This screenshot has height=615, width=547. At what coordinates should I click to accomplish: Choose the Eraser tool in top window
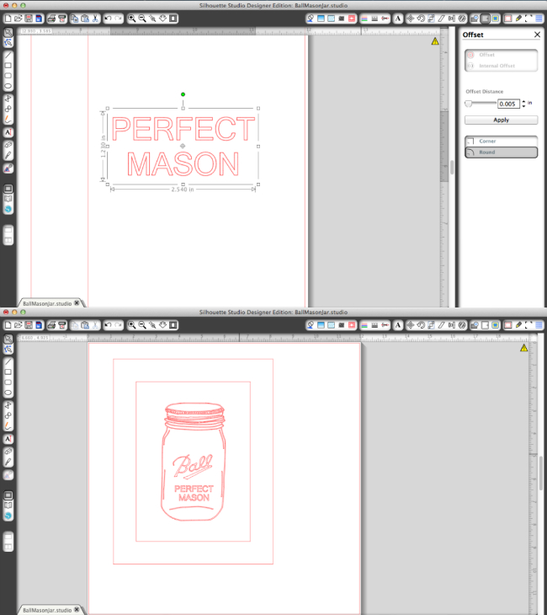[8, 145]
